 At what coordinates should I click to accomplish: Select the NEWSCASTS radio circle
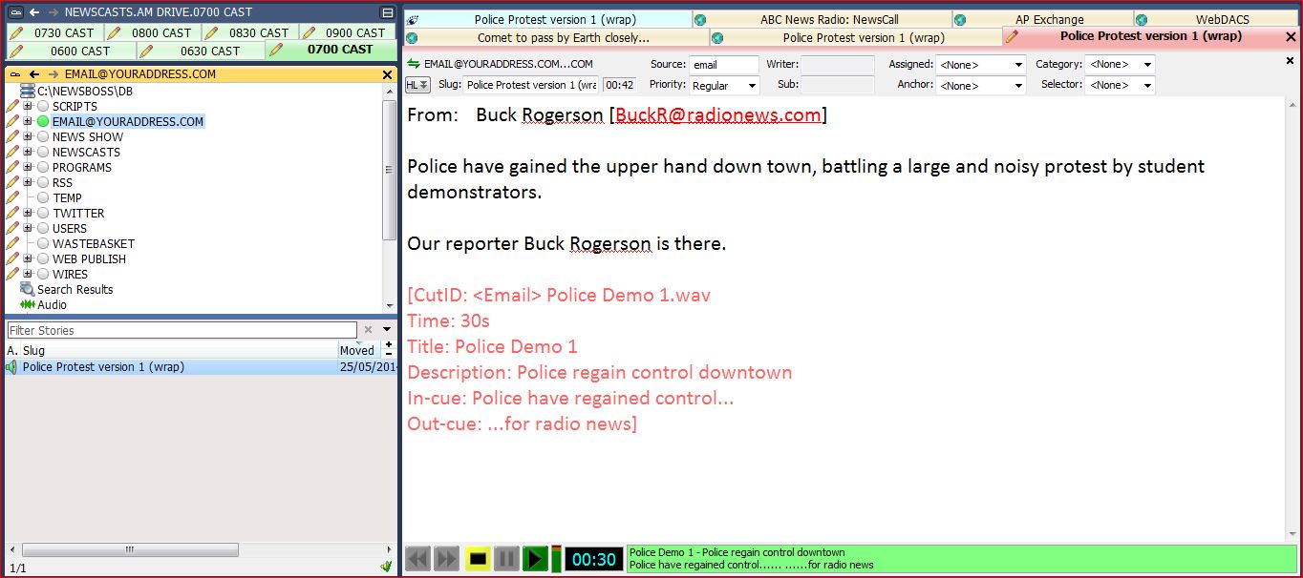(43, 152)
